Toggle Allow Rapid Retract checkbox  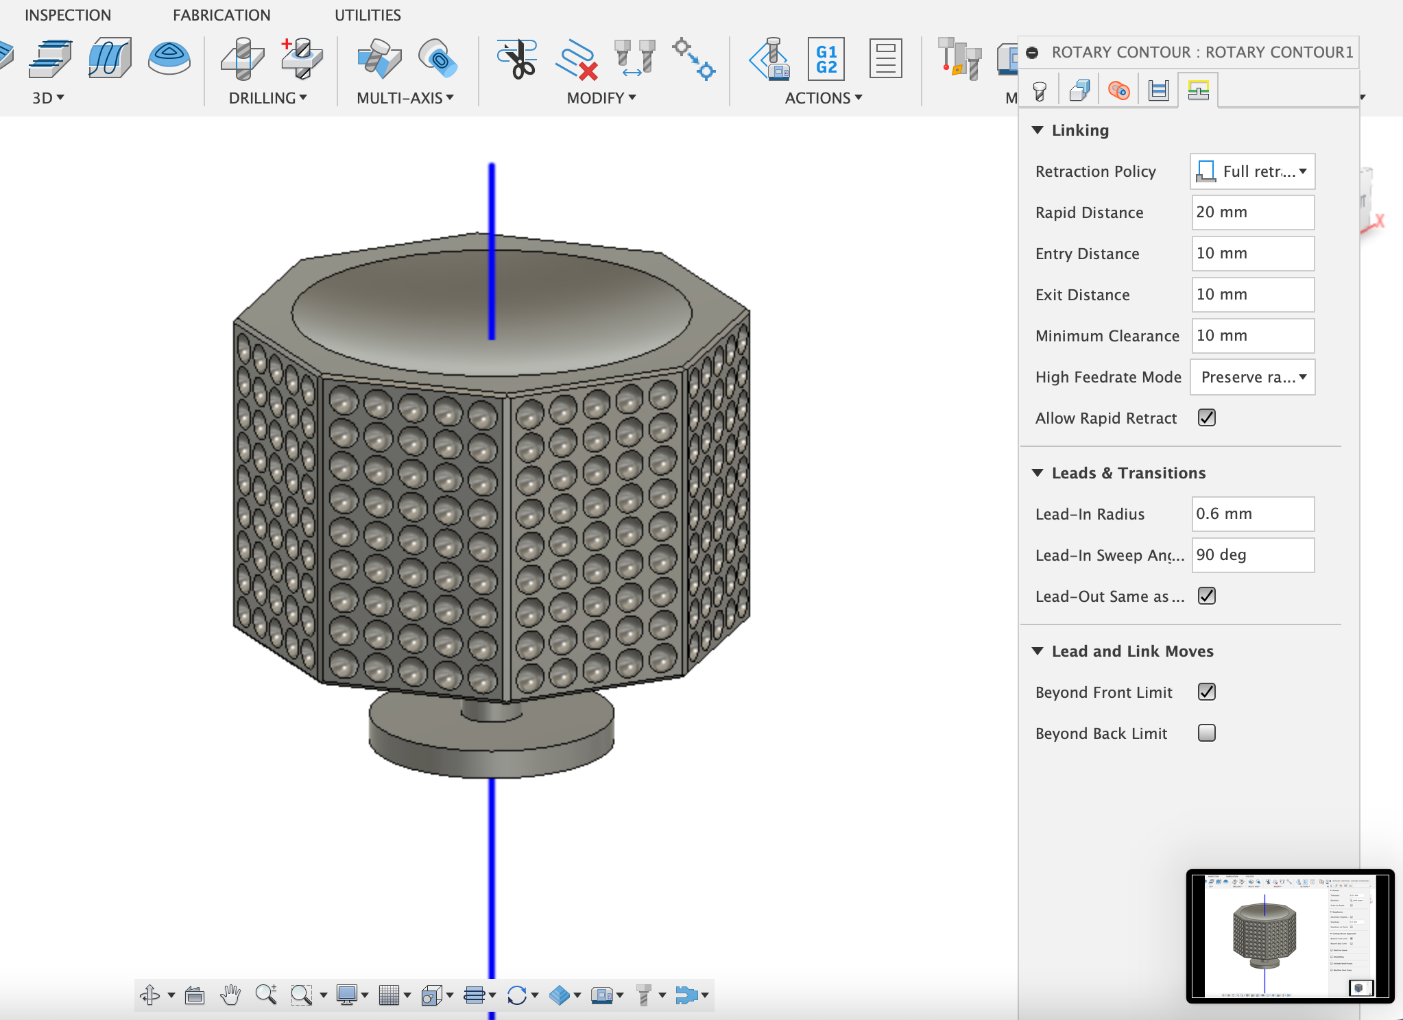(1210, 418)
